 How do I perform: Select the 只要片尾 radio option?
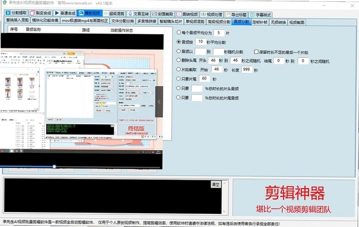click(x=178, y=79)
